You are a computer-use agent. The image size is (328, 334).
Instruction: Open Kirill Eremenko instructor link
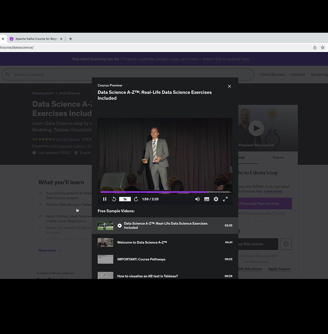point(61,146)
